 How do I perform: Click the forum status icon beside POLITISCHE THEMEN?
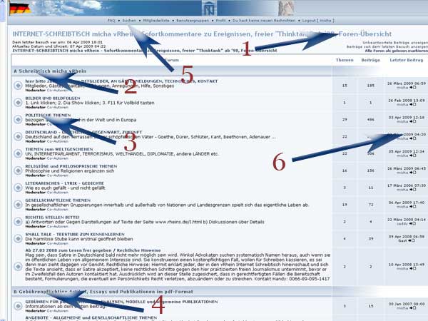18,119
